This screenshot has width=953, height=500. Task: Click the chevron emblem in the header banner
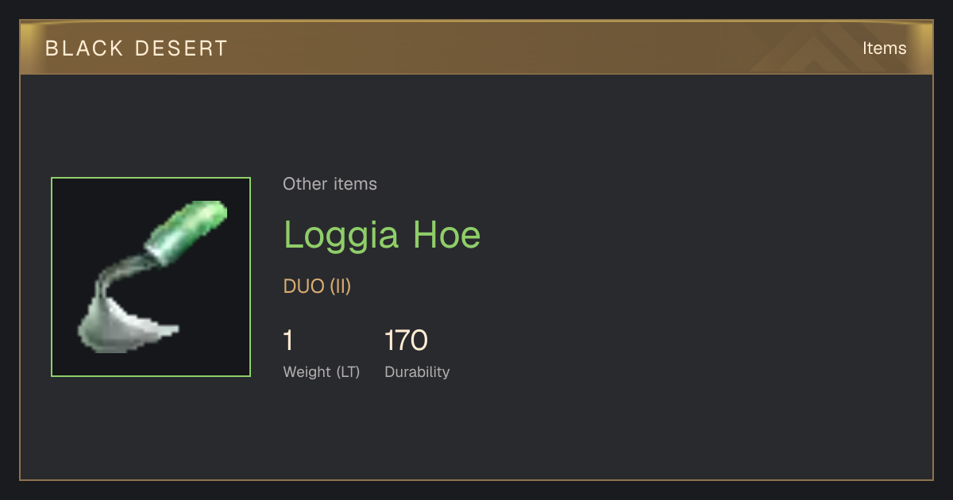click(x=818, y=49)
